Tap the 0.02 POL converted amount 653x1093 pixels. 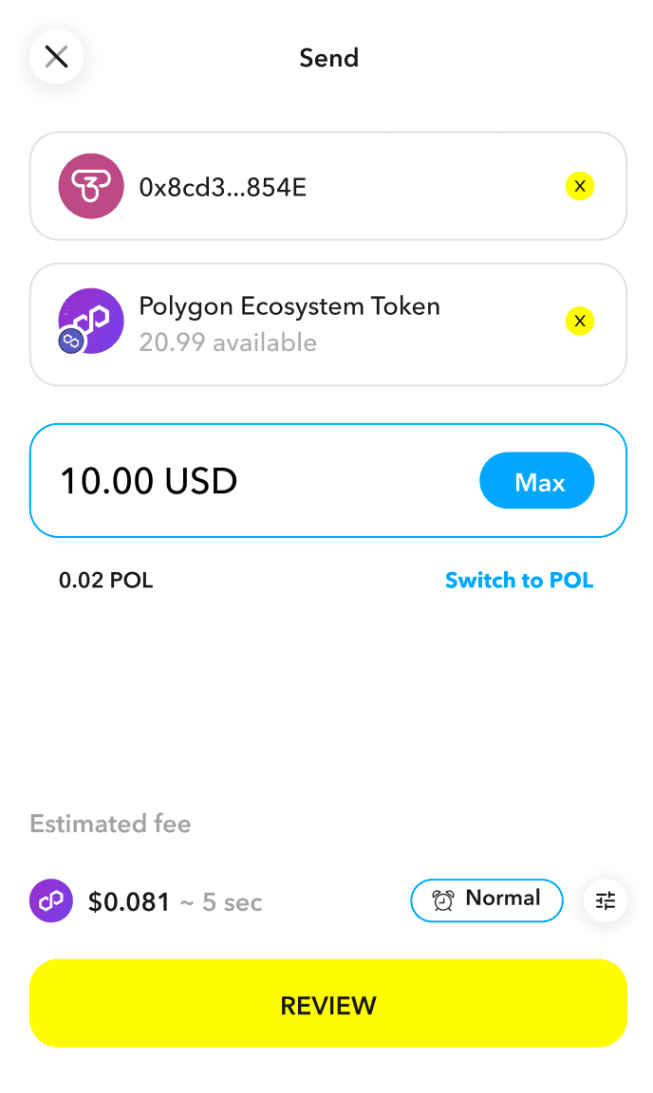(106, 580)
